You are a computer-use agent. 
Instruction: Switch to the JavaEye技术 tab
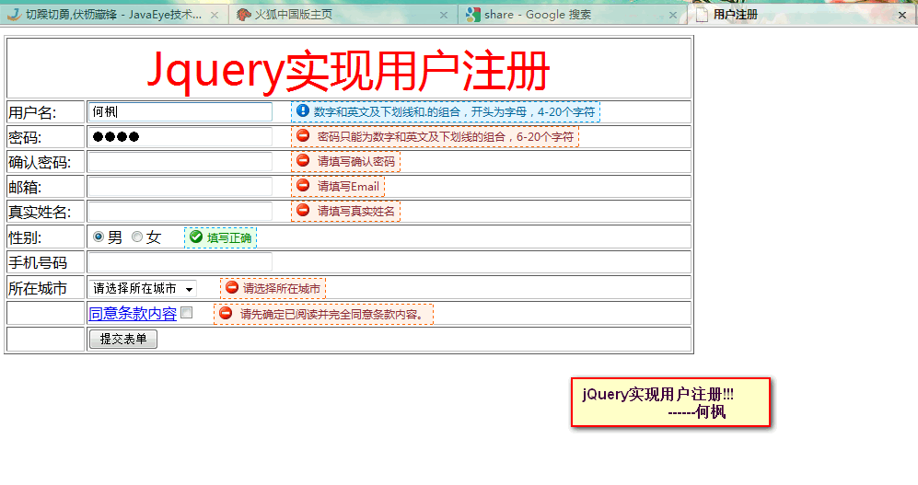click(113, 15)
